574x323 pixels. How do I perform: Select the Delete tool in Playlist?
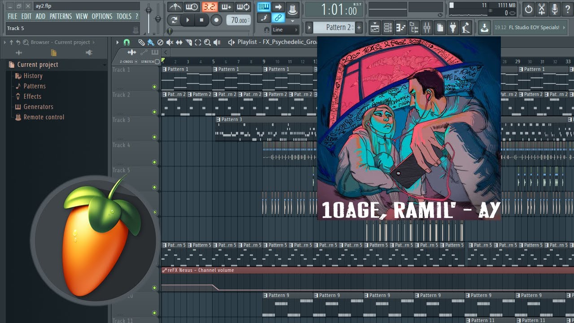(x=160, y=42)
